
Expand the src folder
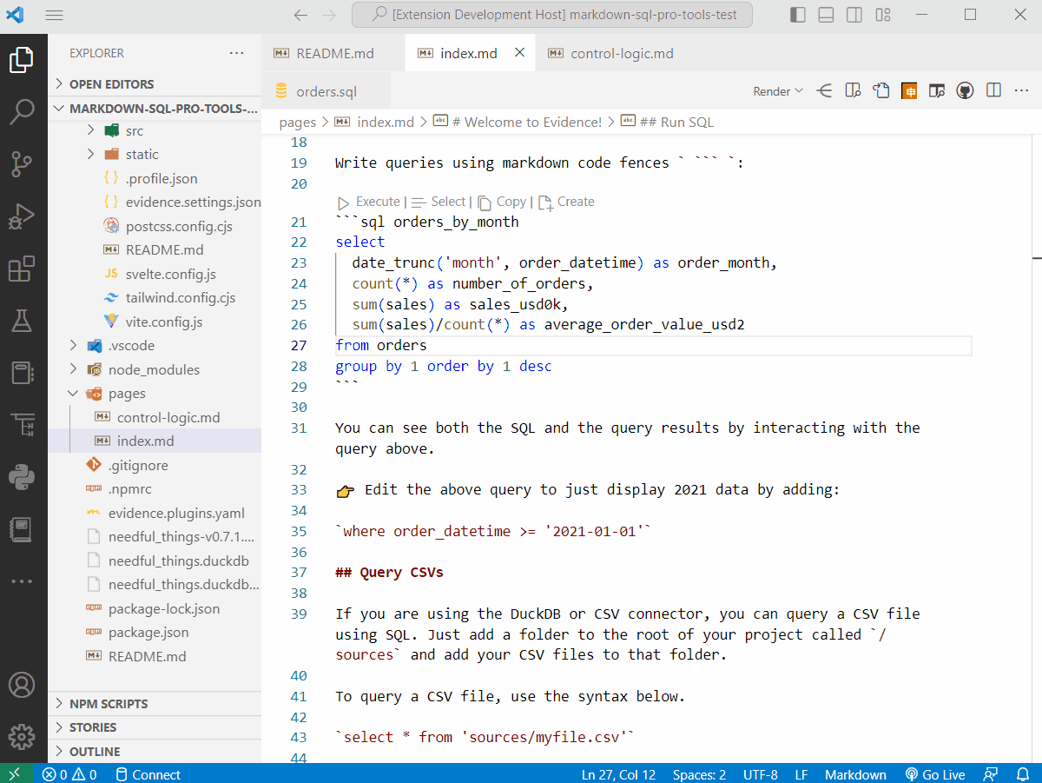tap(135, 130)
